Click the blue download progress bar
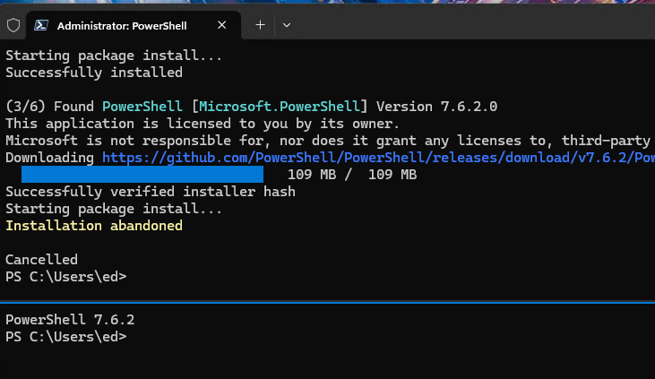Viewport: 655px width, 379px height. point(142,174)
